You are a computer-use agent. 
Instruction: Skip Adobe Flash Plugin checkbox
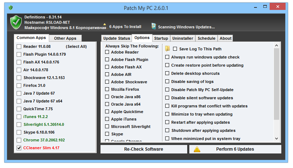coord(107,60)
